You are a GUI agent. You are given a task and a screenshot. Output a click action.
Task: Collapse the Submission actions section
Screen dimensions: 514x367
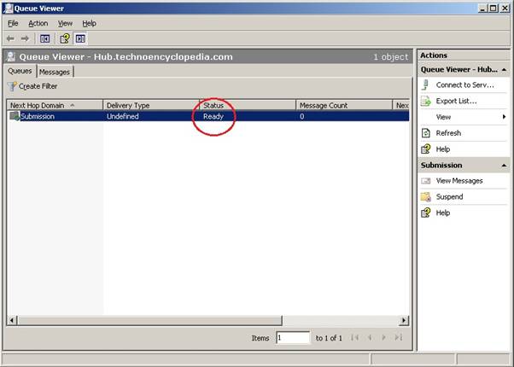coord(504,166)
